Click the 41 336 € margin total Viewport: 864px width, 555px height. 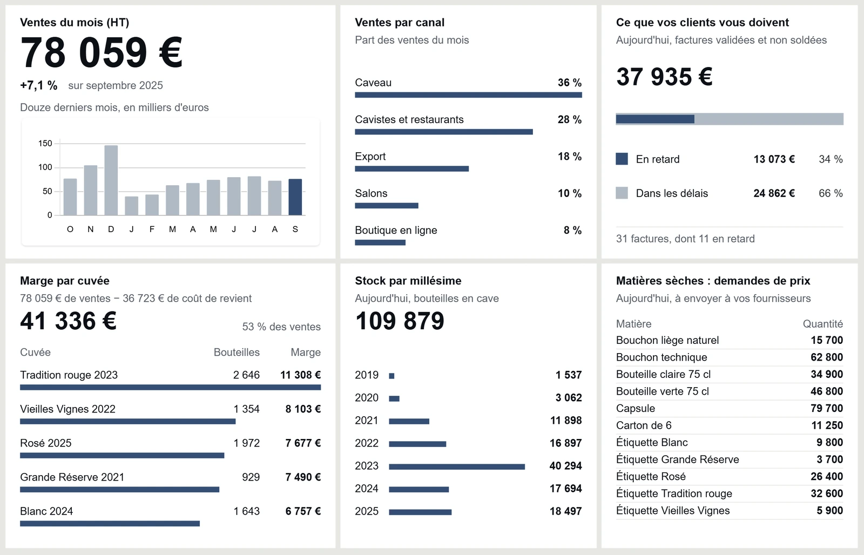[x=69, y=321]
